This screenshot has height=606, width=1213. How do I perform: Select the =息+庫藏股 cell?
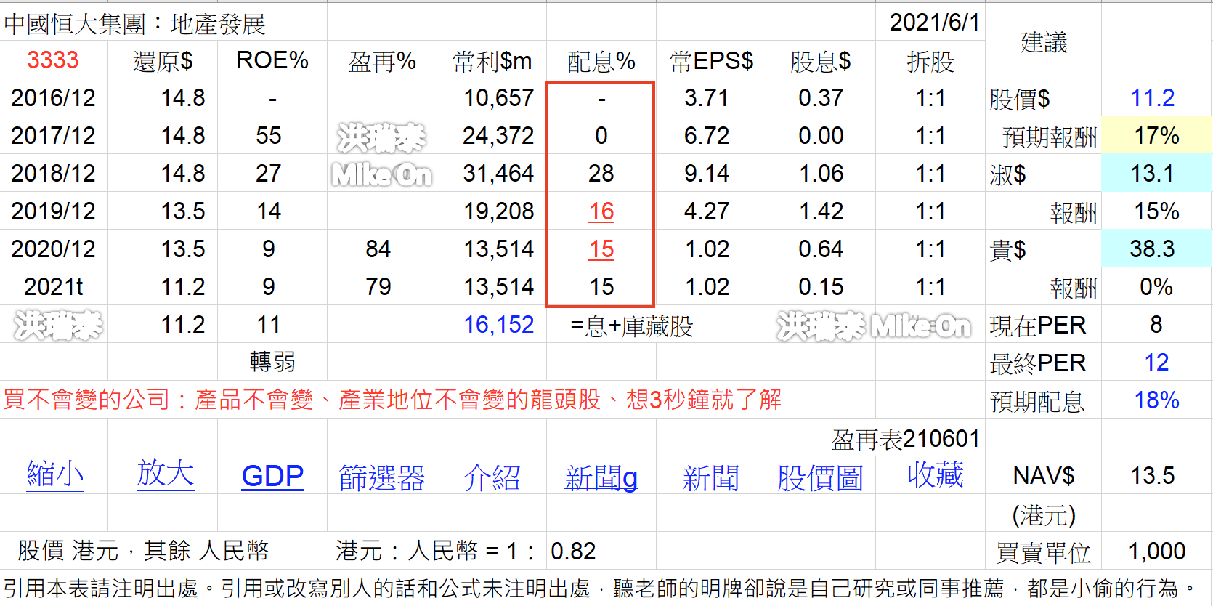[x=632, y=326]
